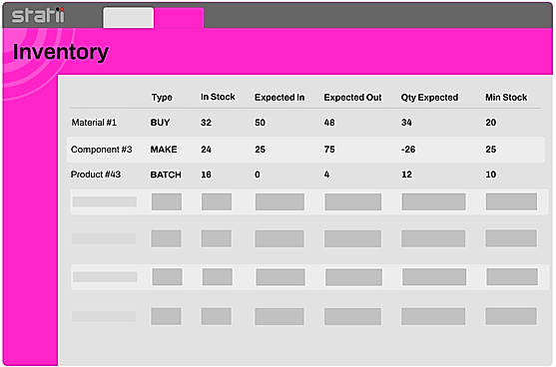Viewport: 556px width, 367px height.
Task: Select the Component #3 row name
Action: pos(102,150)
